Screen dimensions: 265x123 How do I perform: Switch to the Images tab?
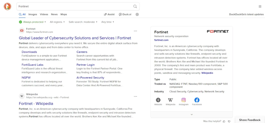(x=33, y=14)
